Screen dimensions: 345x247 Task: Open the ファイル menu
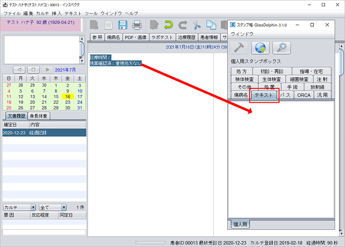tap(12, 14)
